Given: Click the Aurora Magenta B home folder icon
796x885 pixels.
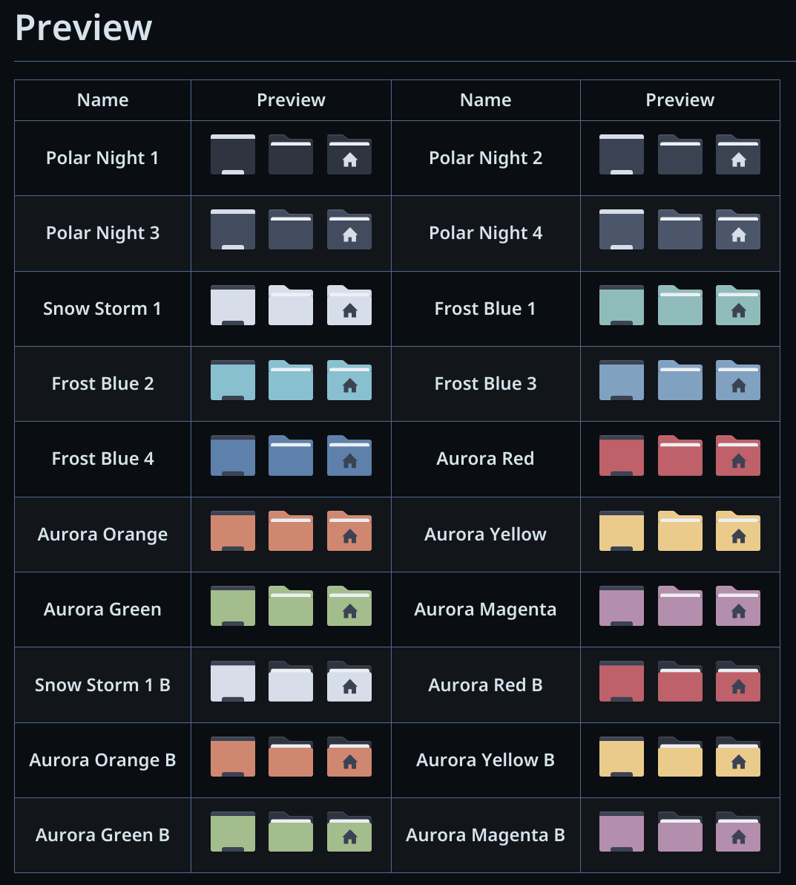Looking at the screenshot, I should click(x=738, y=832).
